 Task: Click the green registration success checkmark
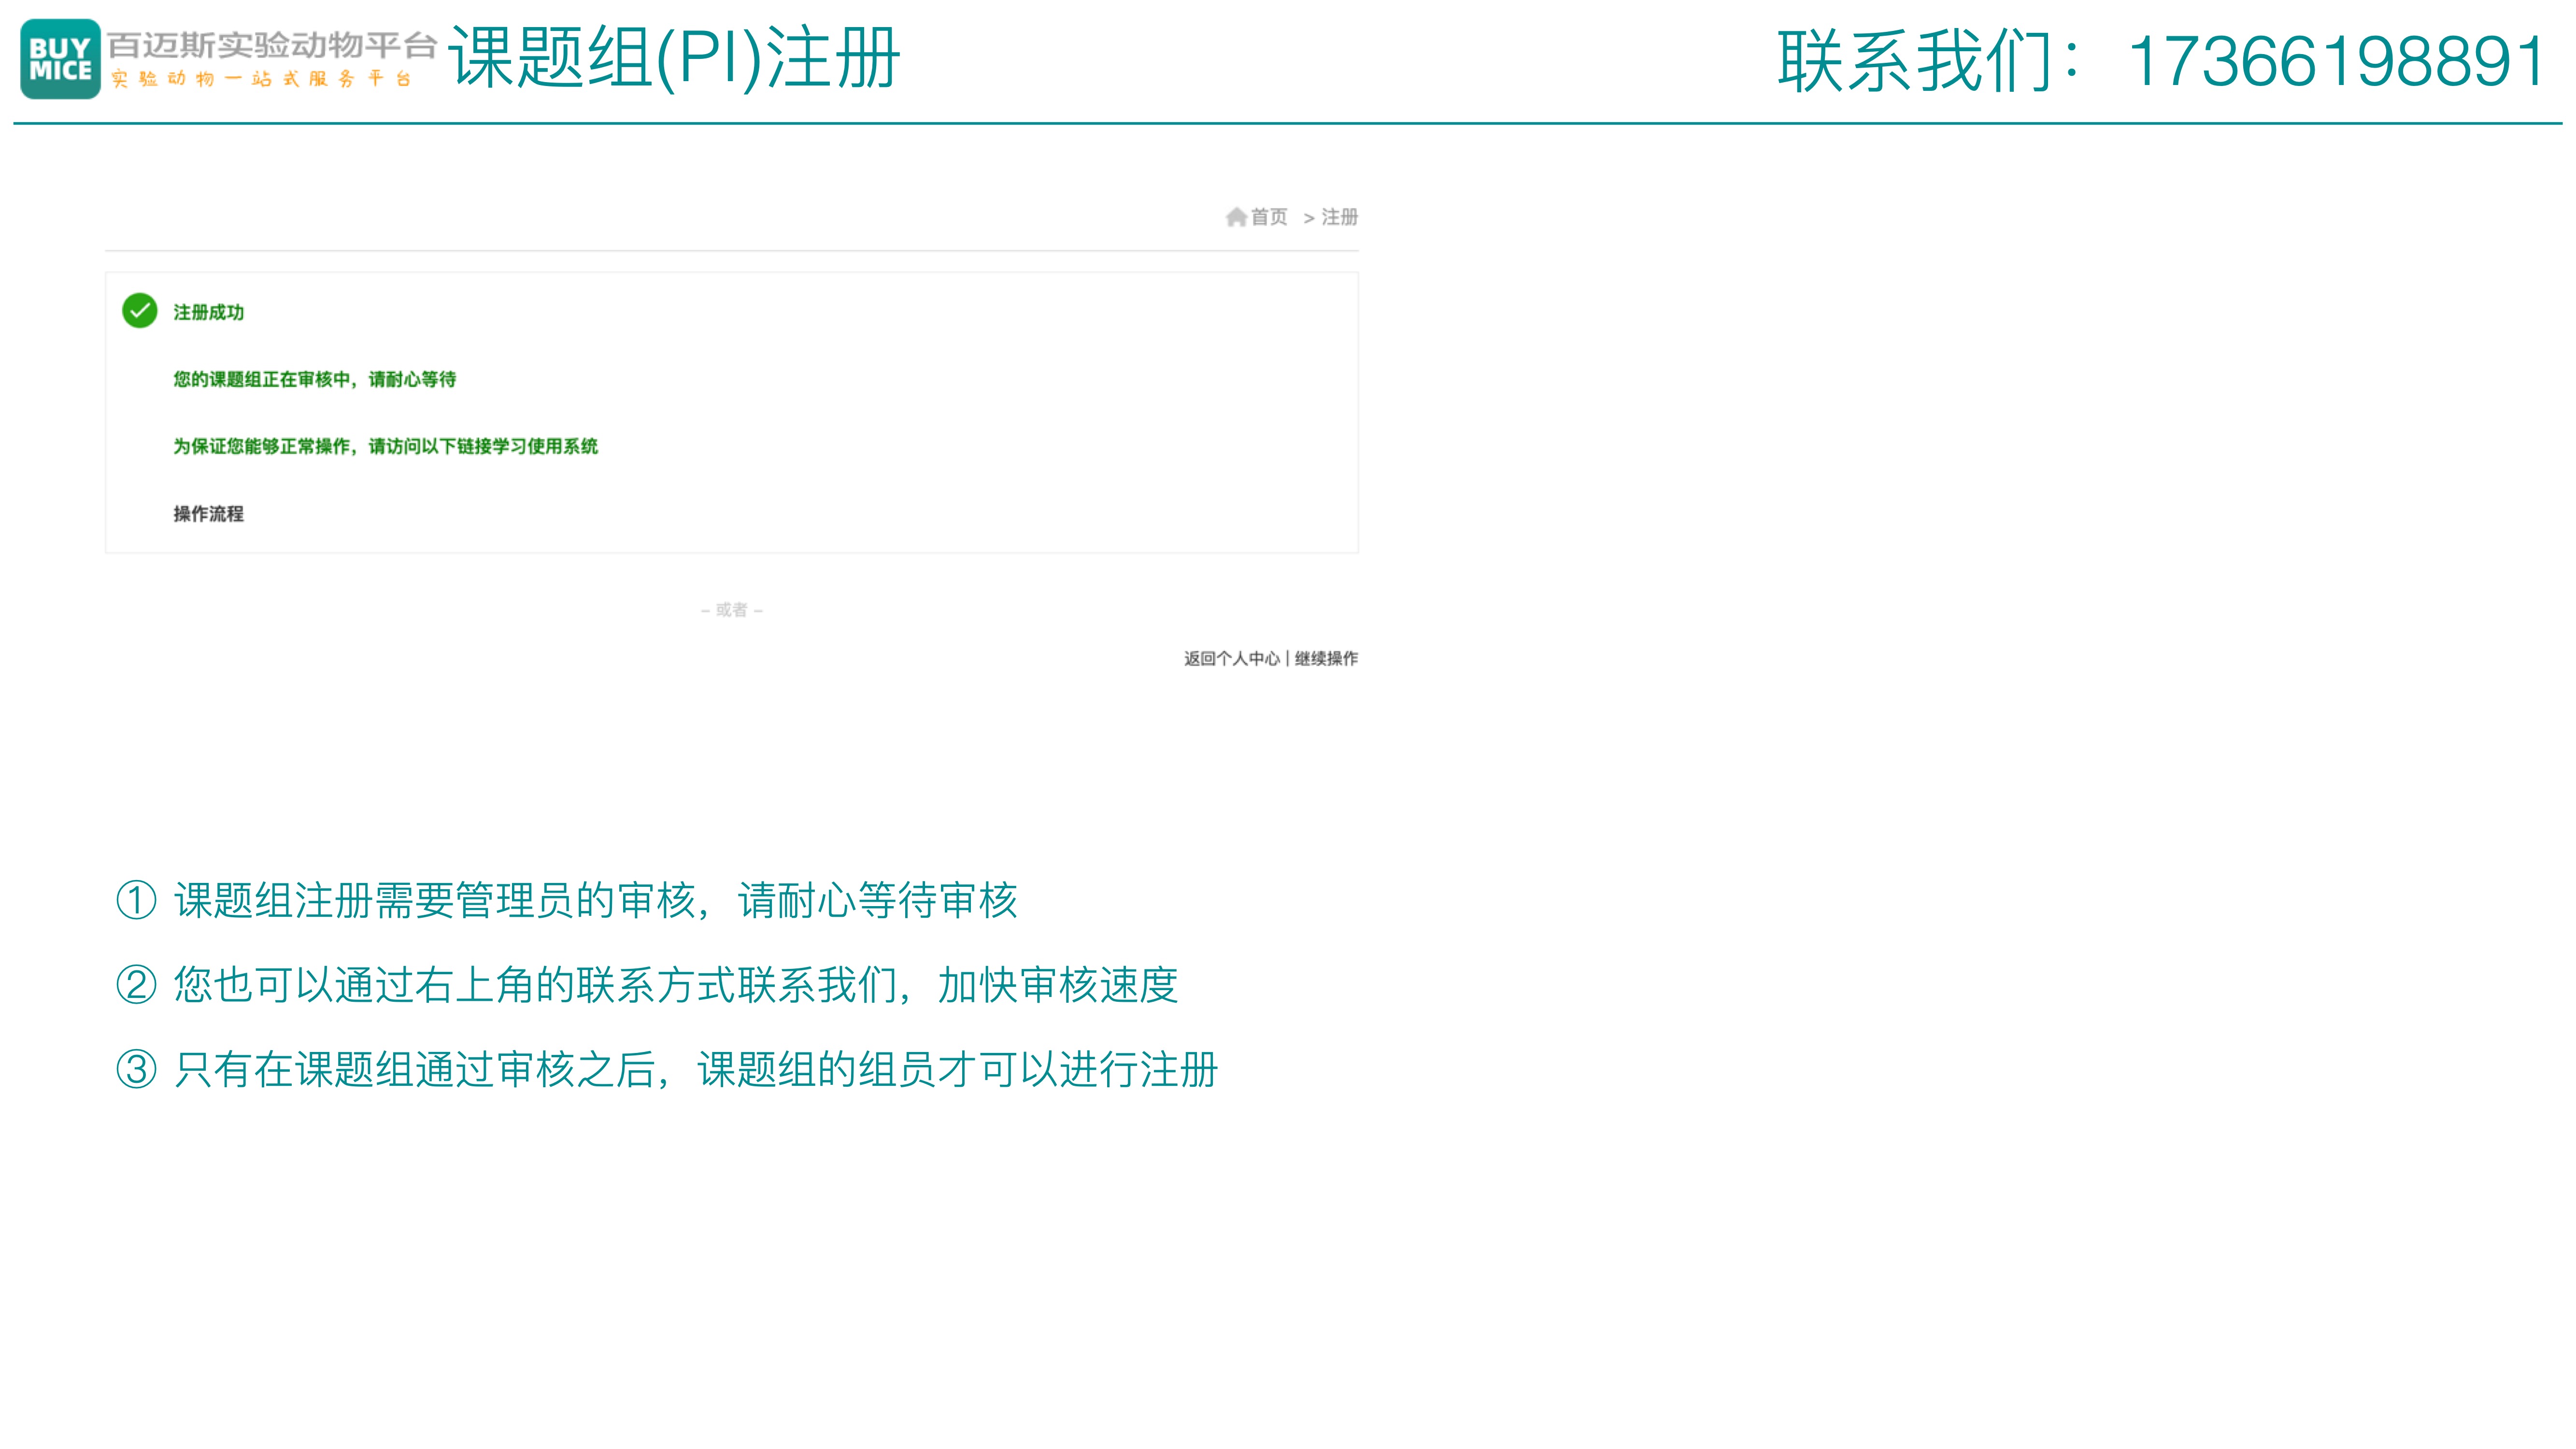[x=140, y=311]
